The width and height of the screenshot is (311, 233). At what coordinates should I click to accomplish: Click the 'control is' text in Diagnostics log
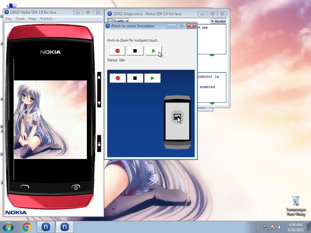click(208, 76)
